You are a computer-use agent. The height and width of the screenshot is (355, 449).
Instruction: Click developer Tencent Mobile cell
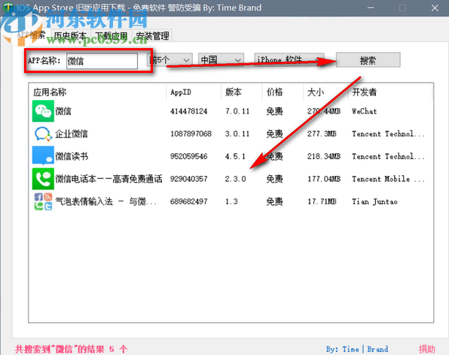point(388,179)
